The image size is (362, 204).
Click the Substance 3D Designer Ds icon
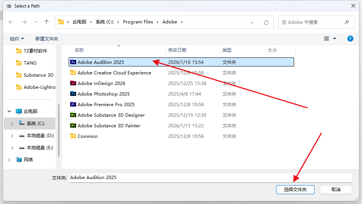[x=73, y=115]
